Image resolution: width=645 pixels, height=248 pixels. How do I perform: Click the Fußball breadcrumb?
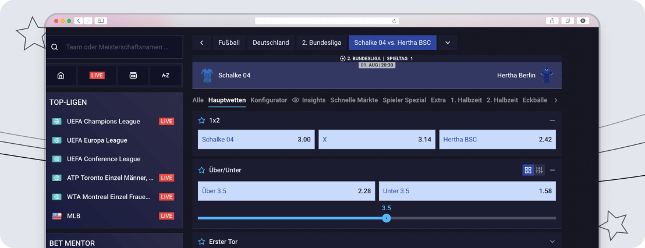tap(229, 42)
